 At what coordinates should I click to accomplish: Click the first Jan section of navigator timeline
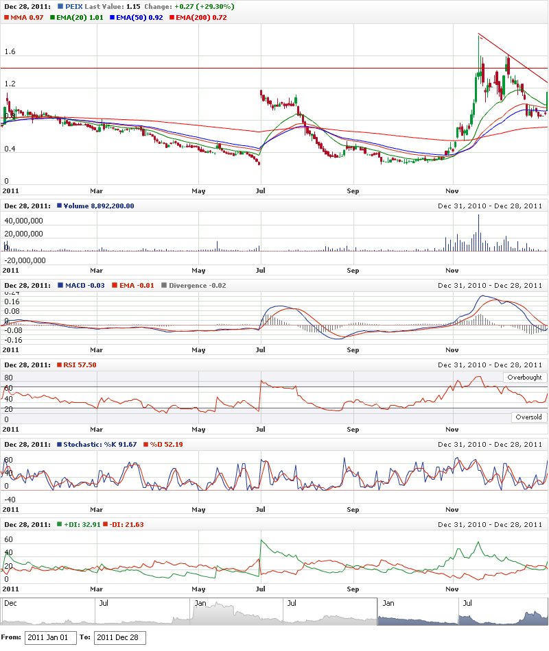237,611
